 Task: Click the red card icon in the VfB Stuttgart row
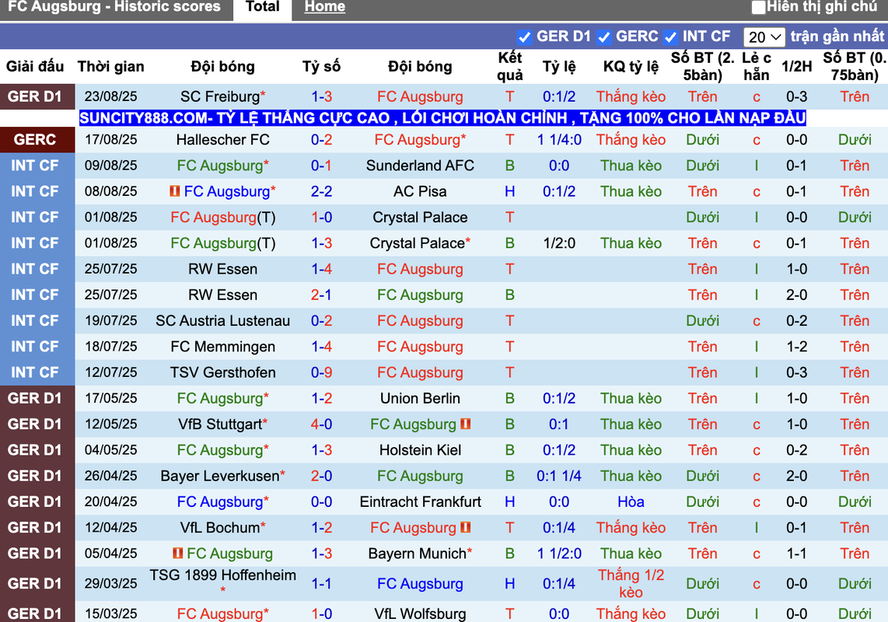point(466,424)
